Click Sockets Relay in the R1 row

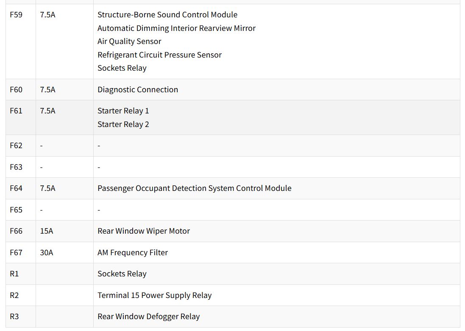pyautogui.click(x=122, y=274)
